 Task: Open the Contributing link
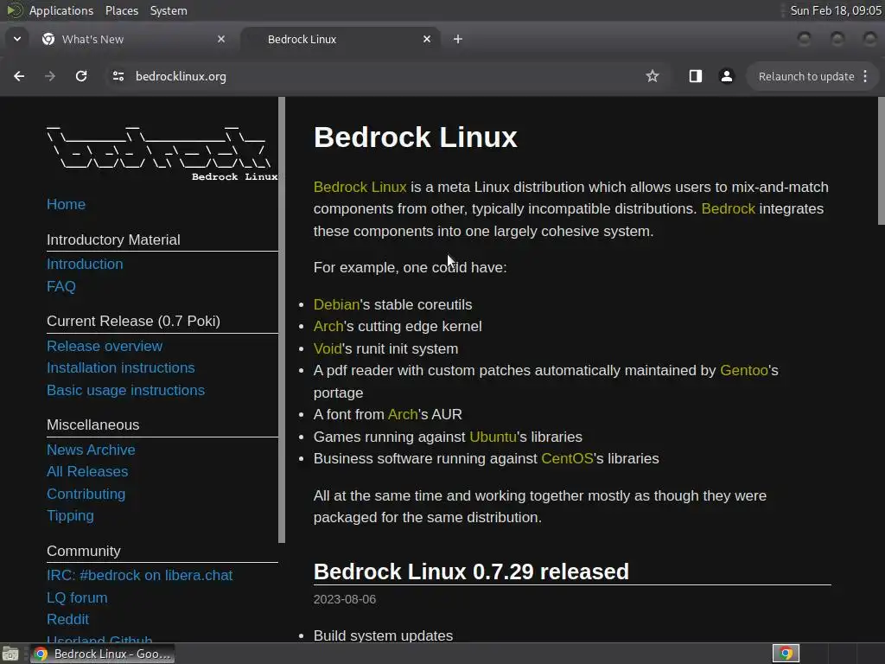click(x=86, y=494)
